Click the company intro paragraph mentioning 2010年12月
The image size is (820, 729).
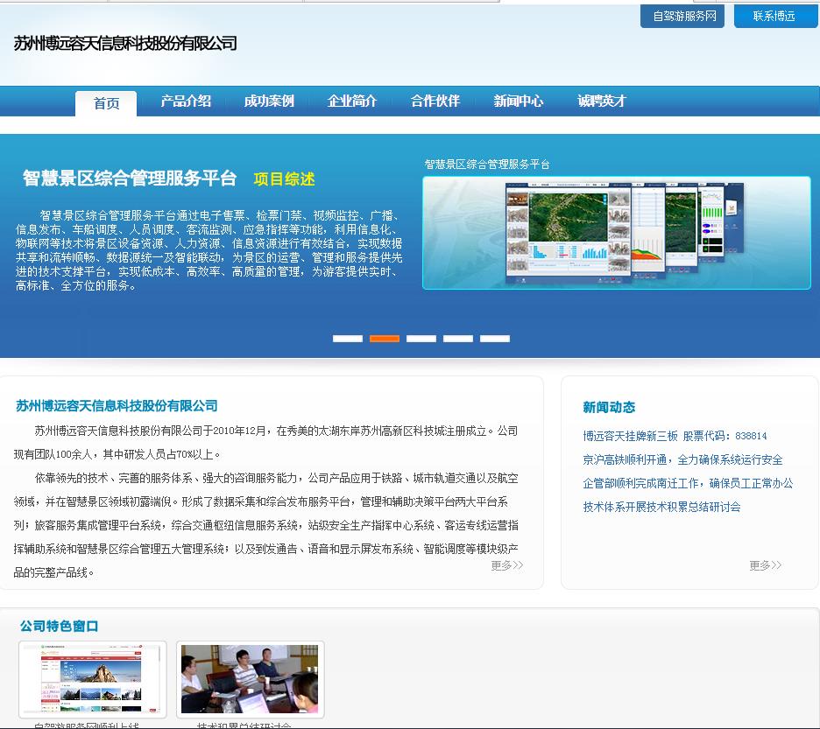[265, 442]
